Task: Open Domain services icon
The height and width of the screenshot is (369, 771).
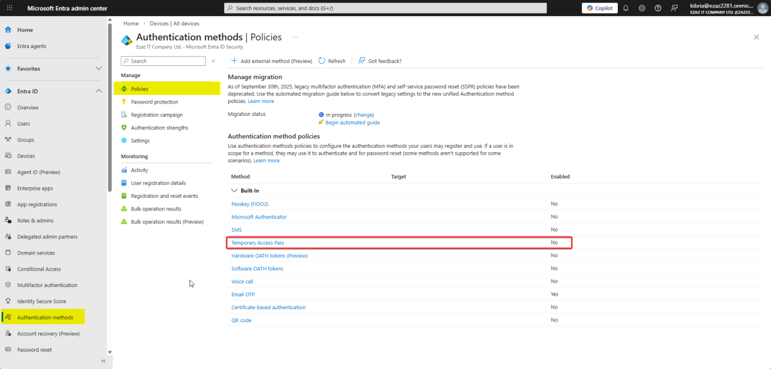Action: click(8, 253)
